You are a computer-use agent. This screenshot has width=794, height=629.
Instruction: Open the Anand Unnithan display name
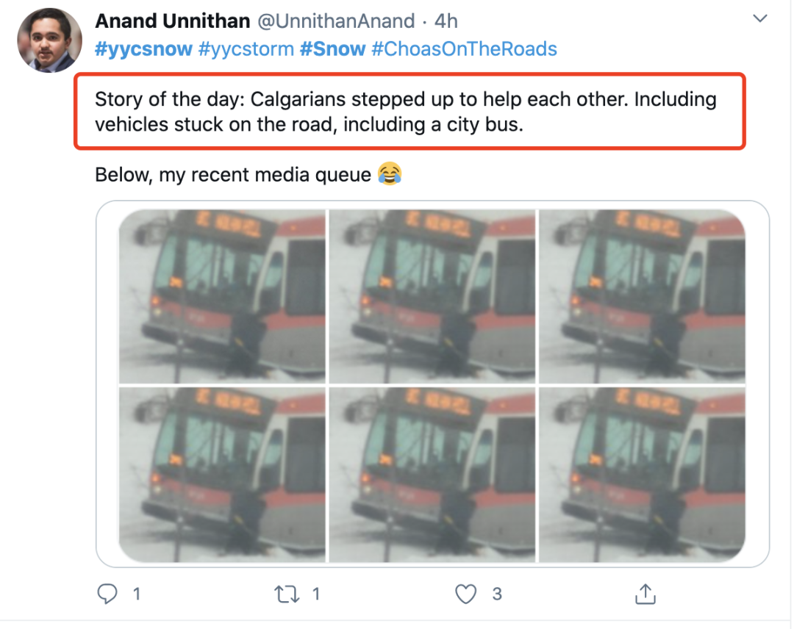click(x=173, y=21)
